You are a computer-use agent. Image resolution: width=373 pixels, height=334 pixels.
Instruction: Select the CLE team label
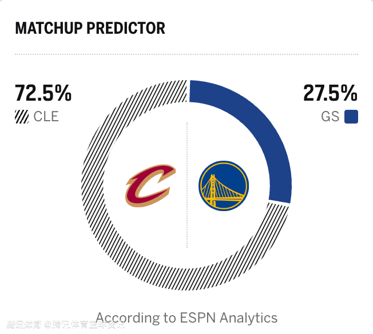click(46, 117)
